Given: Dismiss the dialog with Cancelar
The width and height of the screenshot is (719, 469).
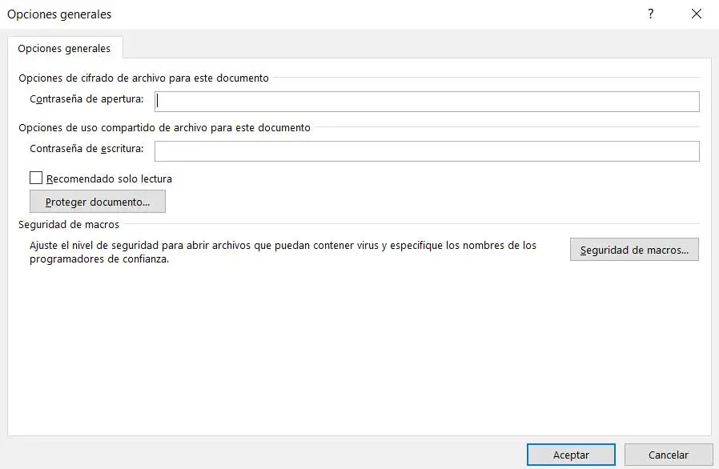Looking at the screenshot, I should click(x=669, y=455).
